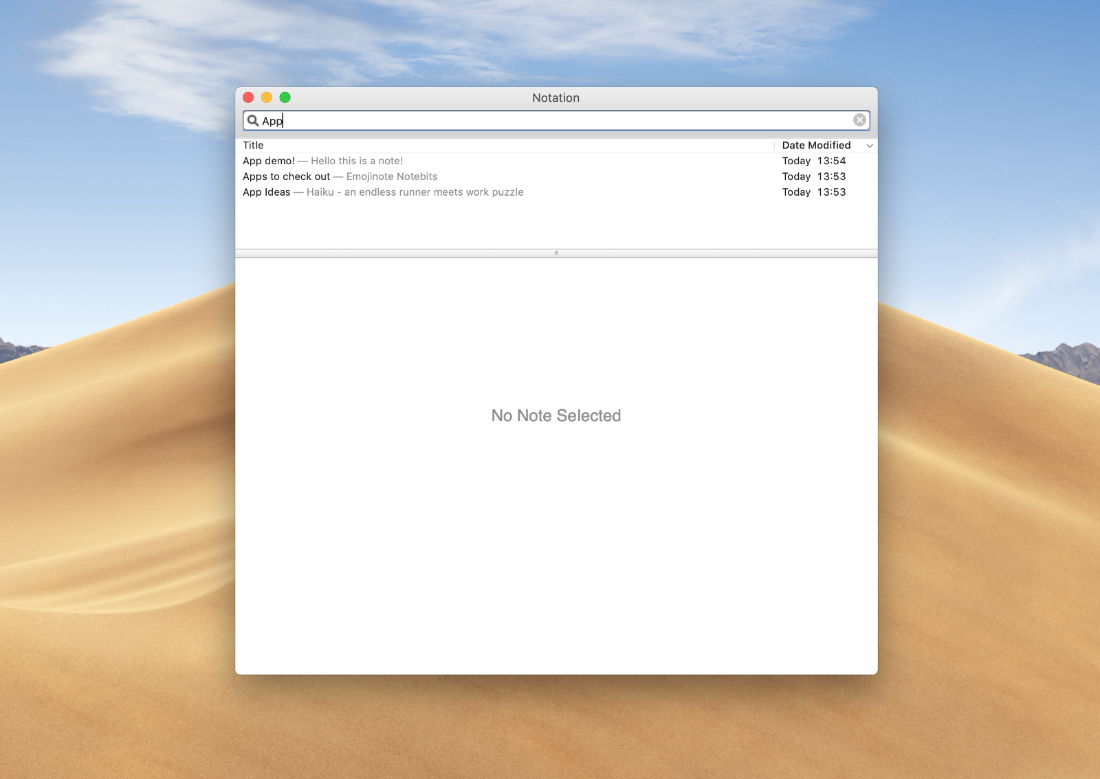Click the 'Emojinote Notebits' preview text
The width and height of the screenshot is (1100, 779).
point(392,177)
